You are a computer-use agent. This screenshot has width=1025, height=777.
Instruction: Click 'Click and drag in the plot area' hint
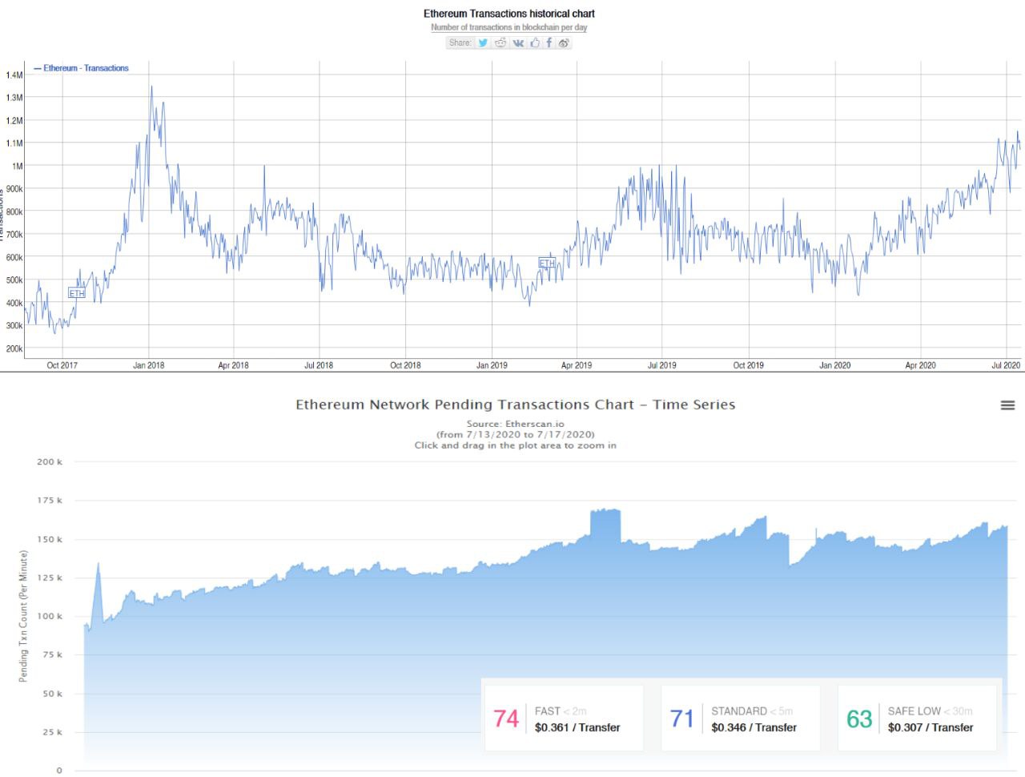tap(516, 445)
